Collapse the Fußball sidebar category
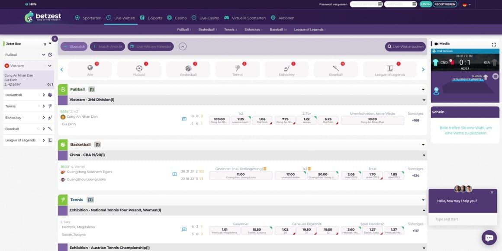 coord(44,55)
